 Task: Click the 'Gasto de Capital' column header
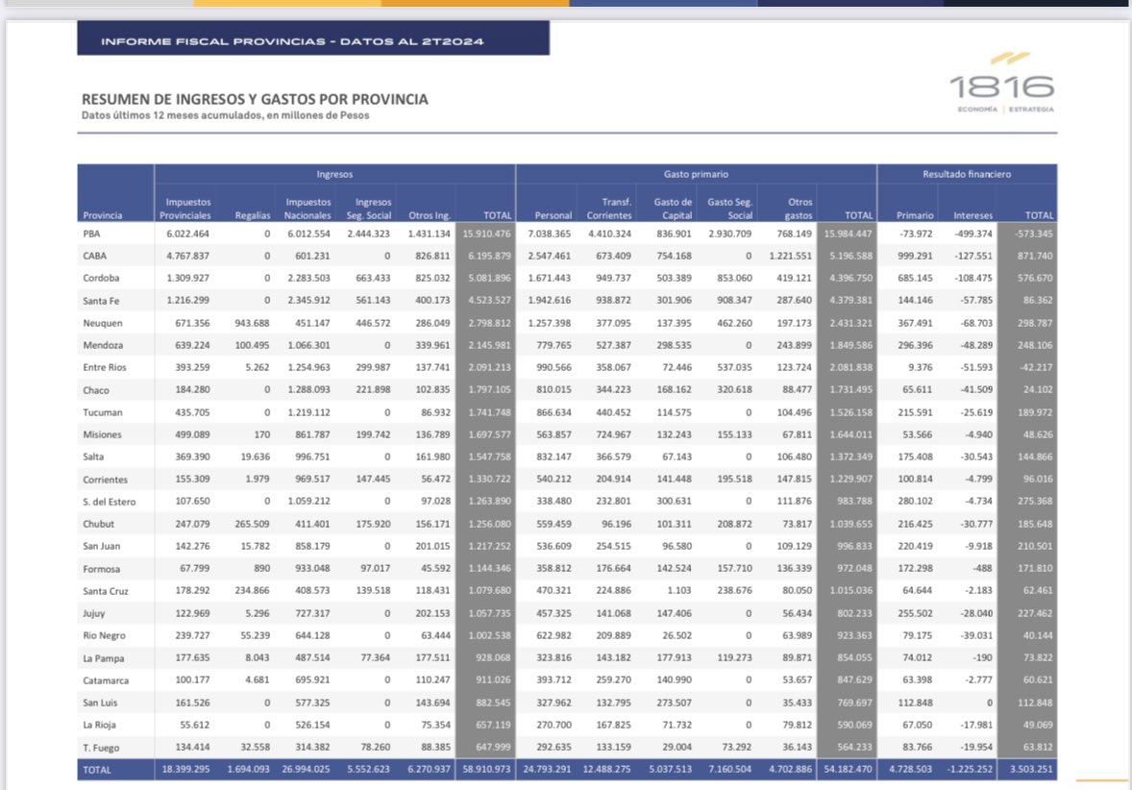[673, 209]
